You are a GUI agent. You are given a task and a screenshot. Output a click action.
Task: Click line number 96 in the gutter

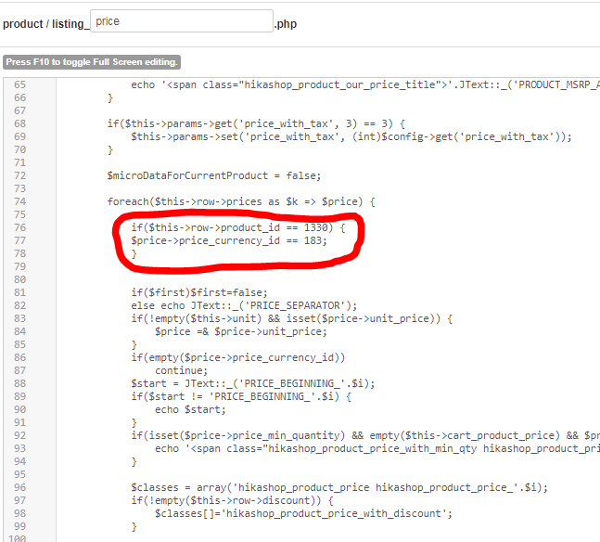(19, 487)
